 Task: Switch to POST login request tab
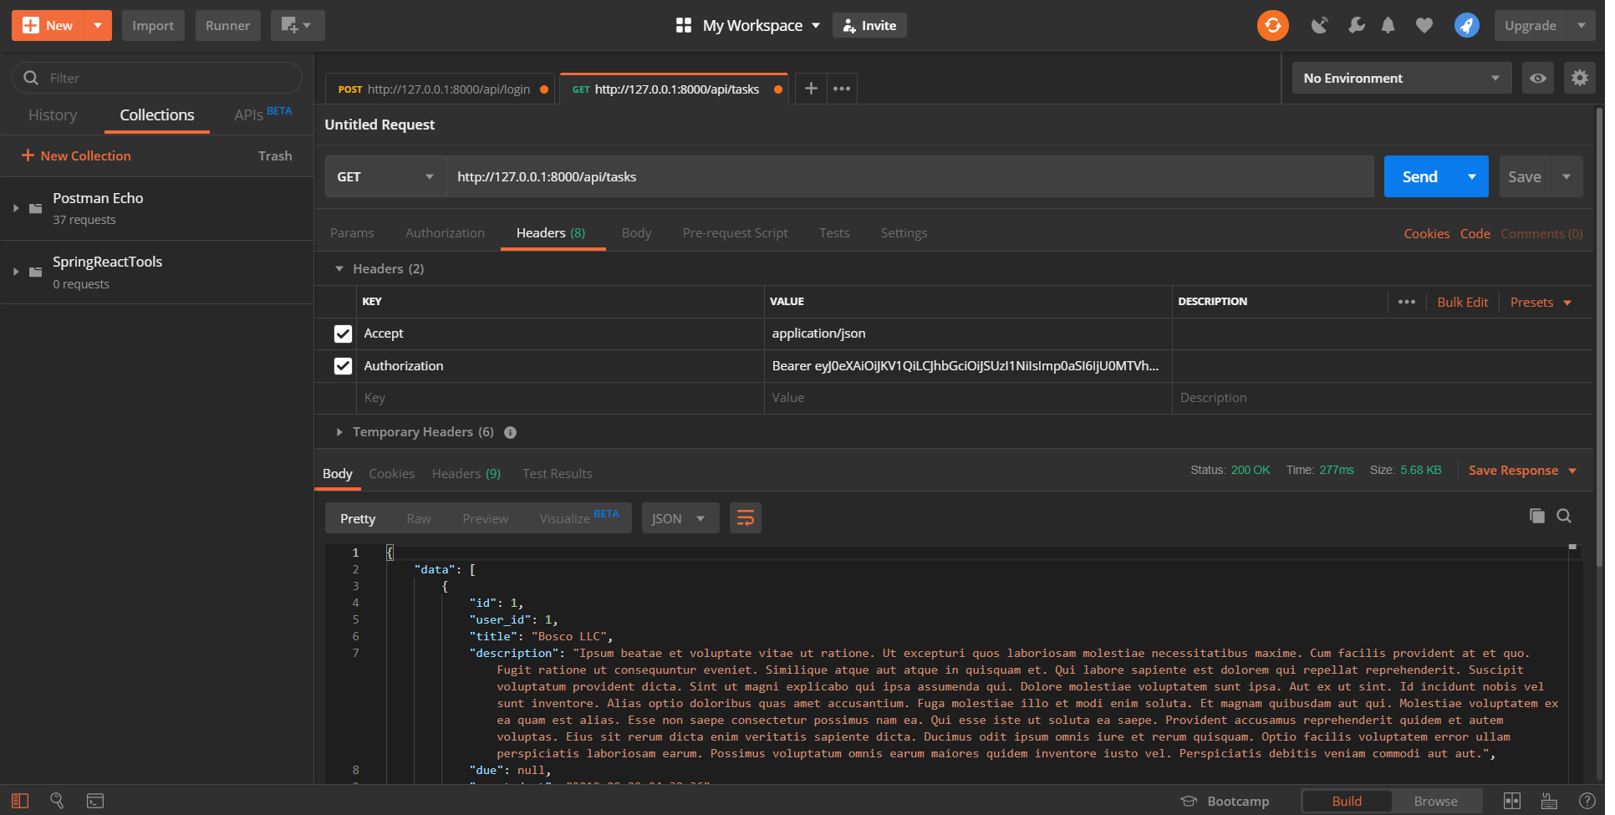tap(439, 89)
